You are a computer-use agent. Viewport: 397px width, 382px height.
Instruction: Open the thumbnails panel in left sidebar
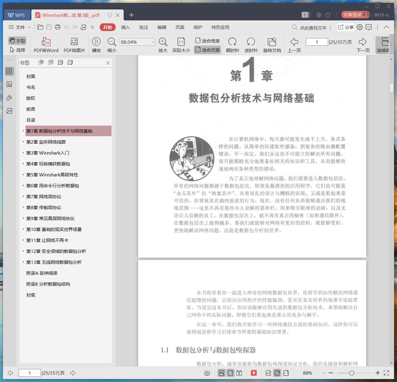pyautogui.click(x=9, y=84)
